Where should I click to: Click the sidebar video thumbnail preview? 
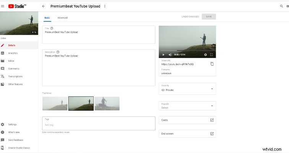19,23
